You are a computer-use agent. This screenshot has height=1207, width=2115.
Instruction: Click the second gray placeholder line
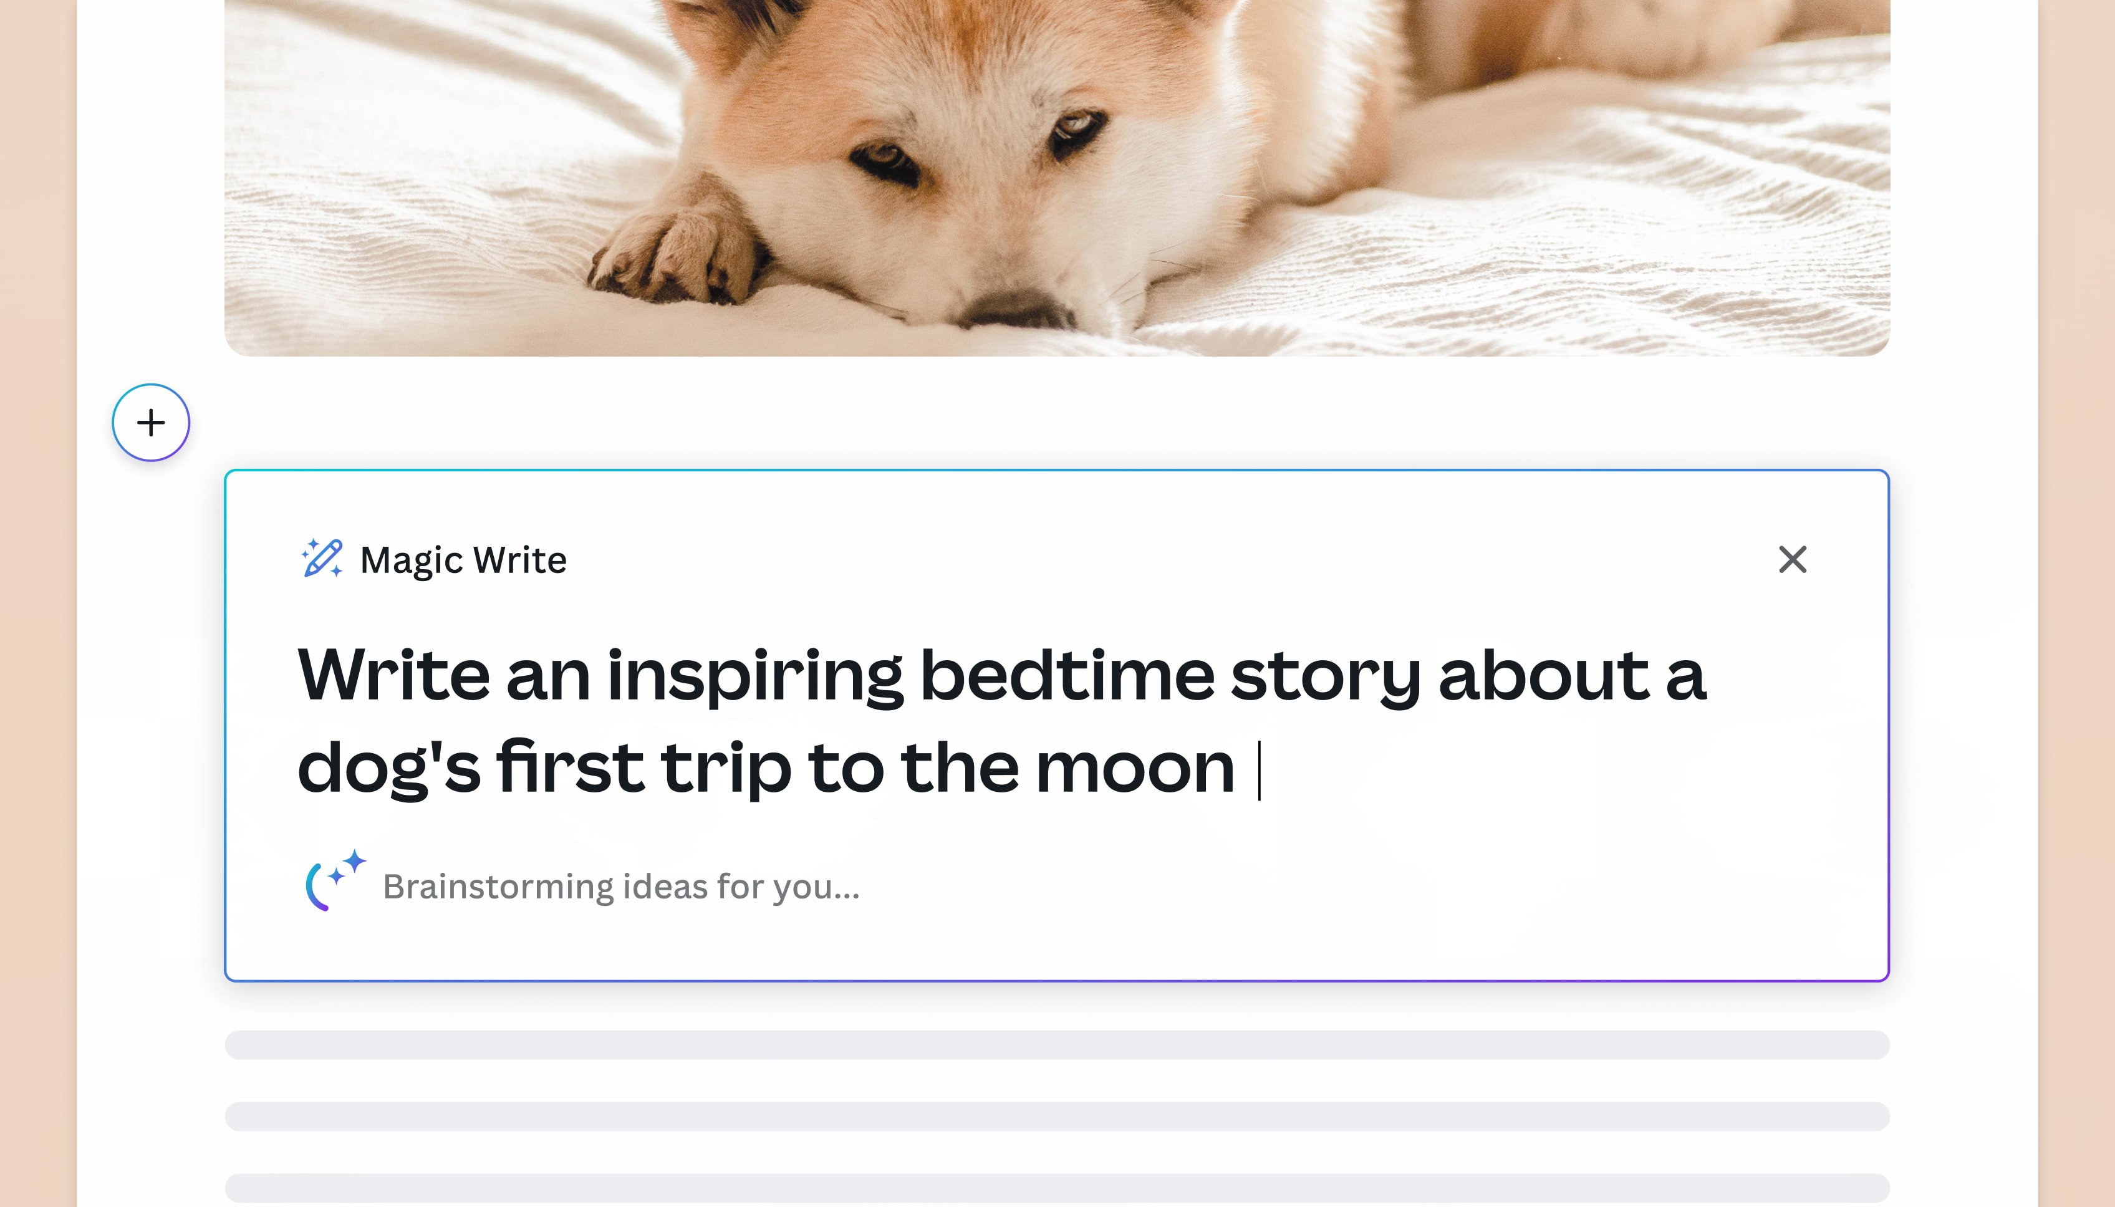click(x=1057, y=1116)
